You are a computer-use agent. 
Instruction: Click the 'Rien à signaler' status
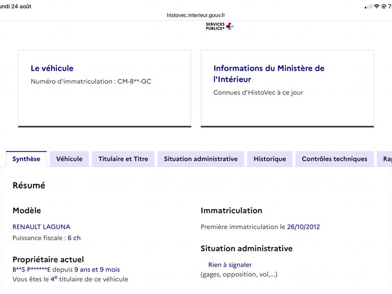230,265
